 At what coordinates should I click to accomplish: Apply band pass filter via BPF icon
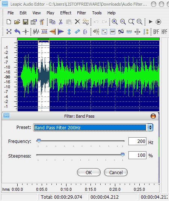156,32
